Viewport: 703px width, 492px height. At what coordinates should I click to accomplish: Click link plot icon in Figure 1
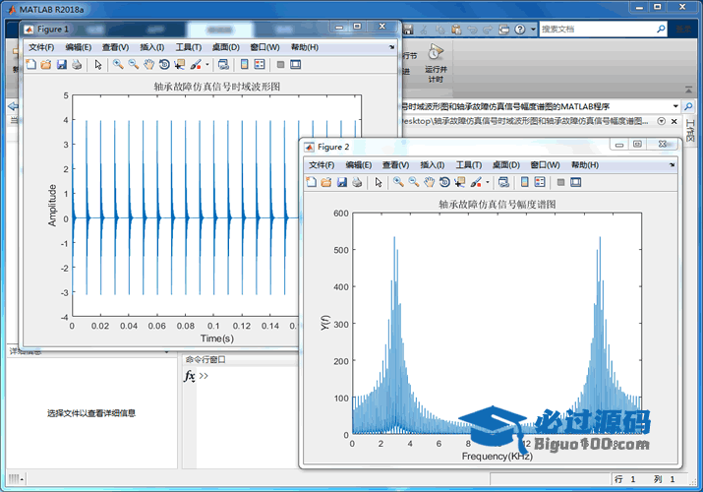pyautogui.click(x=223, y=65)
